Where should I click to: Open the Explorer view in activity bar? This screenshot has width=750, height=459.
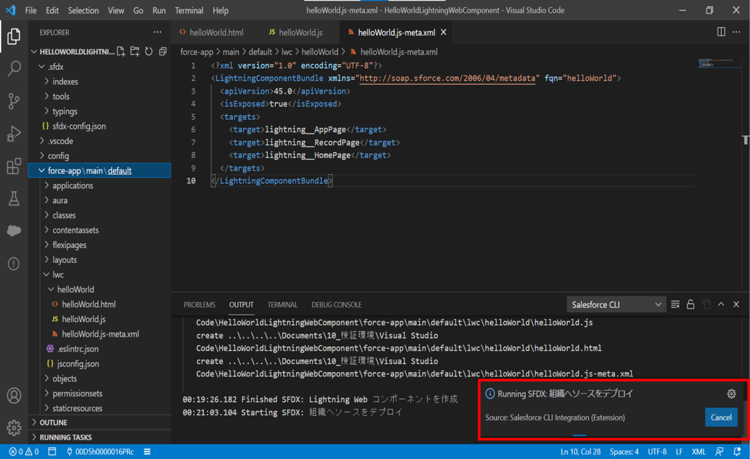coord(14,36)
